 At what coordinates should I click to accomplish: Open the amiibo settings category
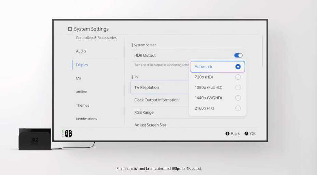[82, 92]
